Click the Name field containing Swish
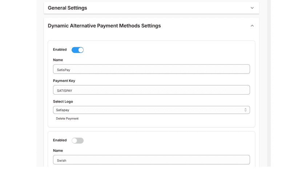The width and height of the screenshot is (301, 169). 152,160
